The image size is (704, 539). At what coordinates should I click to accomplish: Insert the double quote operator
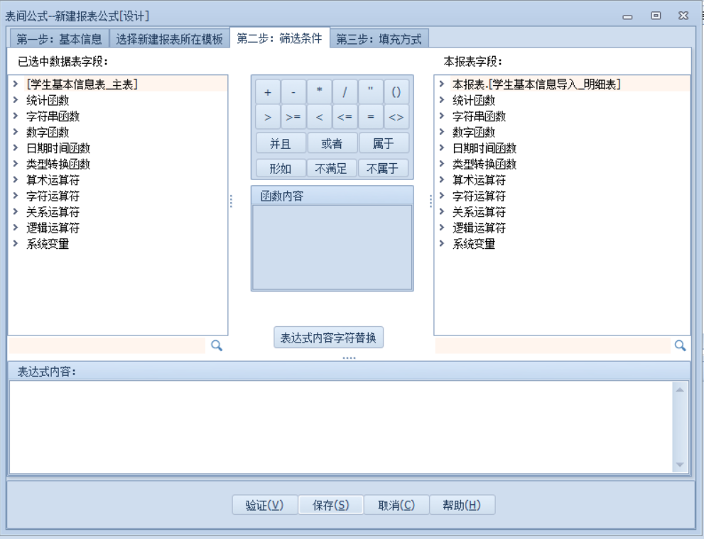point(370,92)
